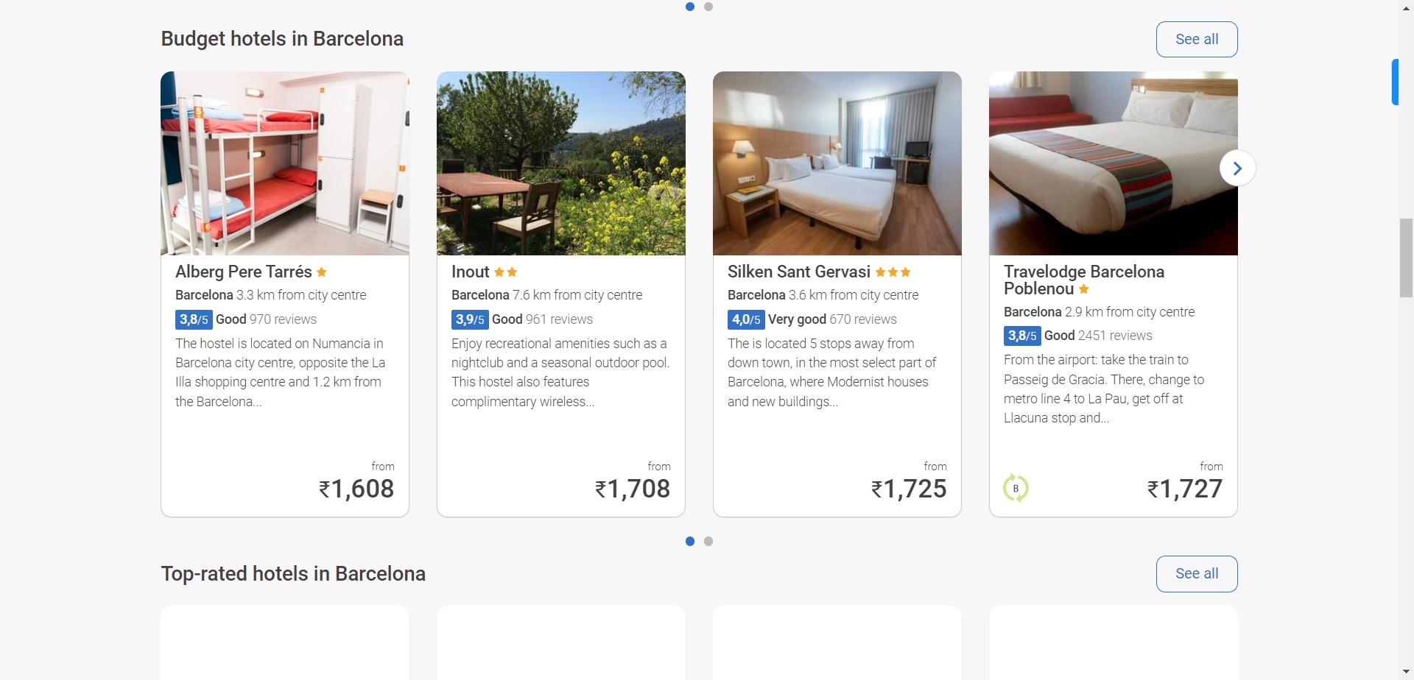Click the green eco badge on Travelodge card
The image size is (1414, 680).
click(1016, 488)
